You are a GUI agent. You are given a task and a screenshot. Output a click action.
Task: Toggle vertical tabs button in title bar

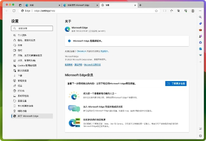point(20,5)
